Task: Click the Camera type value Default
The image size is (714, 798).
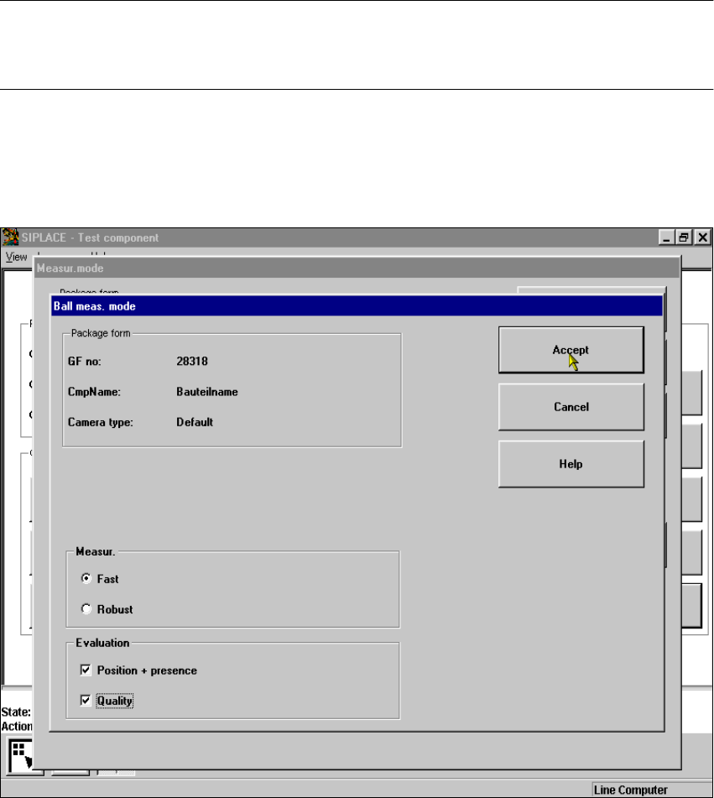Action: [x=195, y=422]
